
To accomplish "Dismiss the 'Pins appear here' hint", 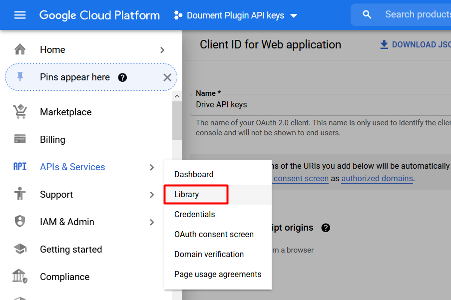I will click(x=167, y=77).
